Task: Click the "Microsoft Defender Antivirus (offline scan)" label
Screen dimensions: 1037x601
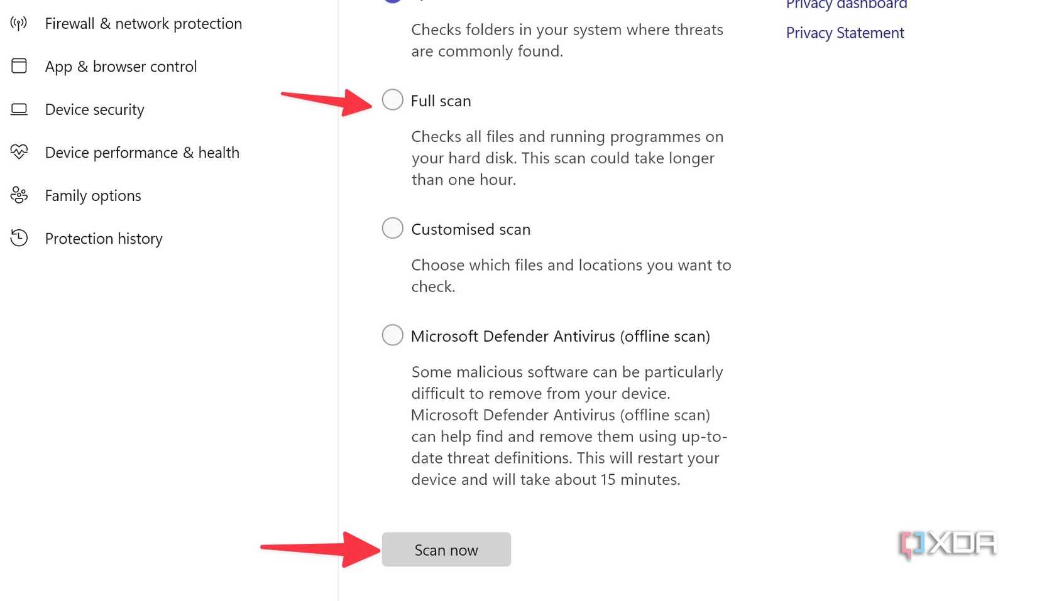Action: point(560,336)
